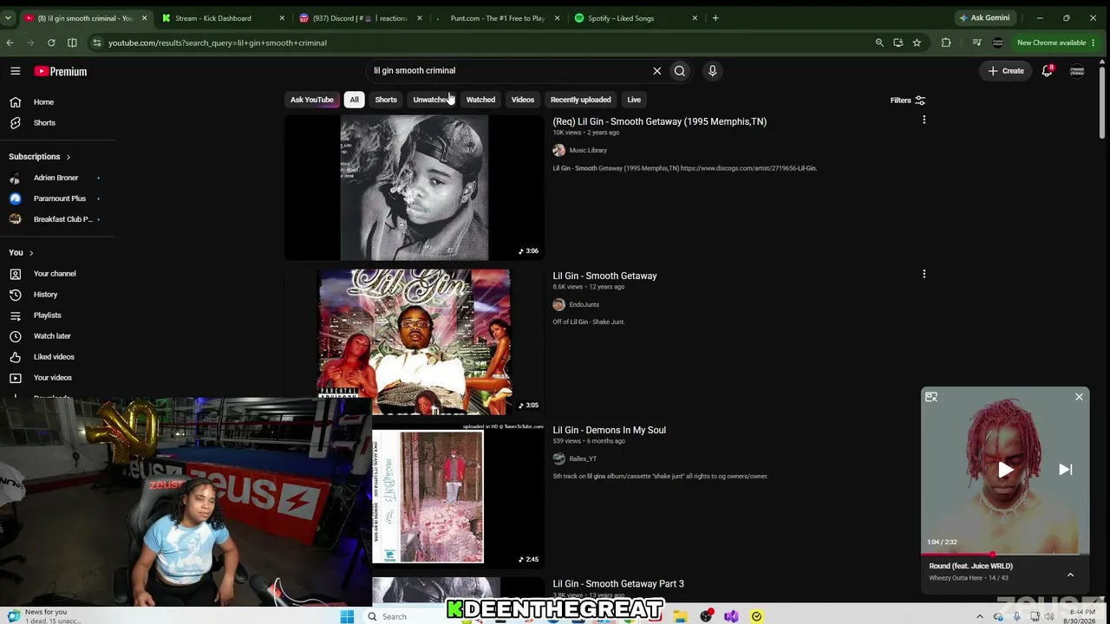Select the Videos filter chip
Screen dimensions: 1110x624
click(x=523, y=100)
